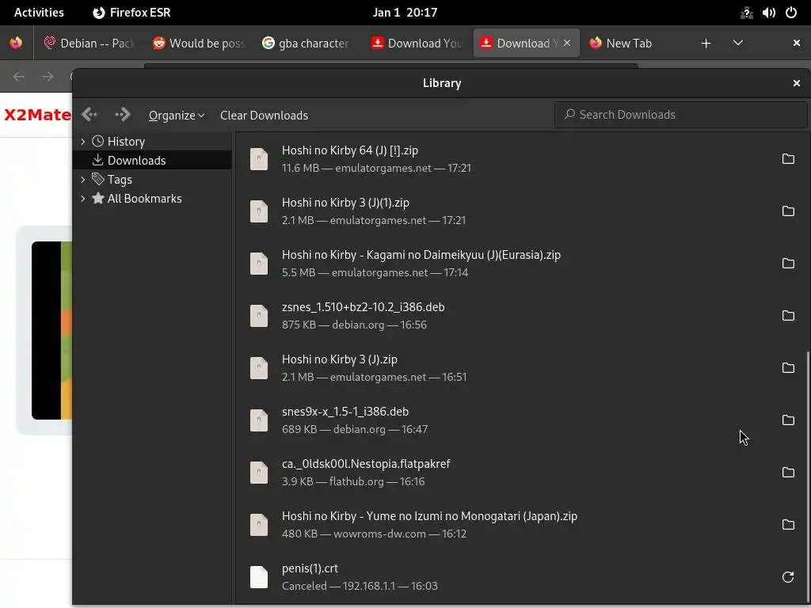Click the network status icon
Viewport: 811px width, 608px height.
pos(746,13)
